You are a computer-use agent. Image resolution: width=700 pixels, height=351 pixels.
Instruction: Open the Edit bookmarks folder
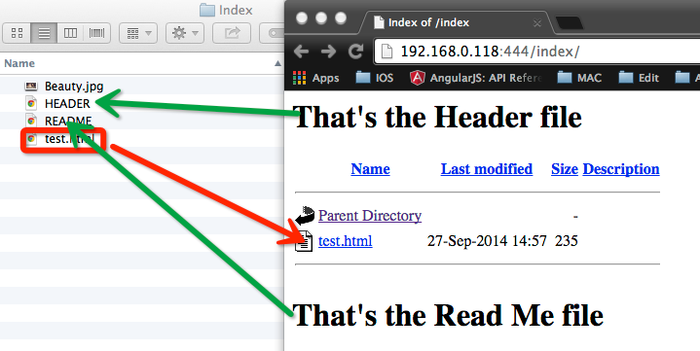(639, 78)
